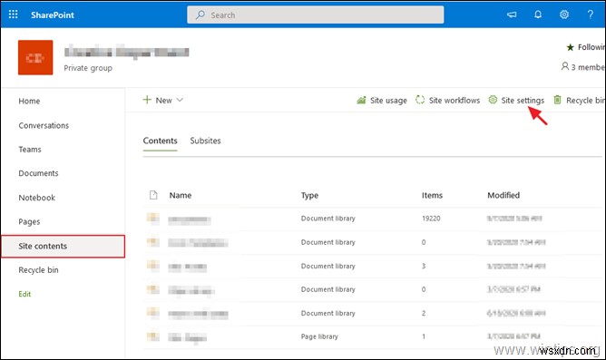Screen dimensions: 606x360
Task: Click the Following star icon
Action: (x=570, y=47)
